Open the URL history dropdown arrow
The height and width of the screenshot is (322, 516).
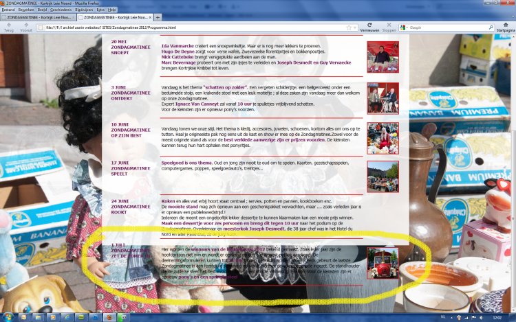pos(355,27)
